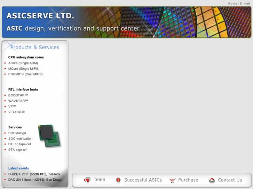The height and width of the screenshot is (189, 253).
Task: Click the Products & Services heading
Action: 35,47
